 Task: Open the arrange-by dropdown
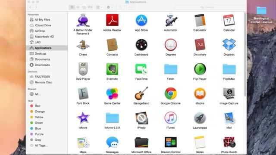point(99,7)
